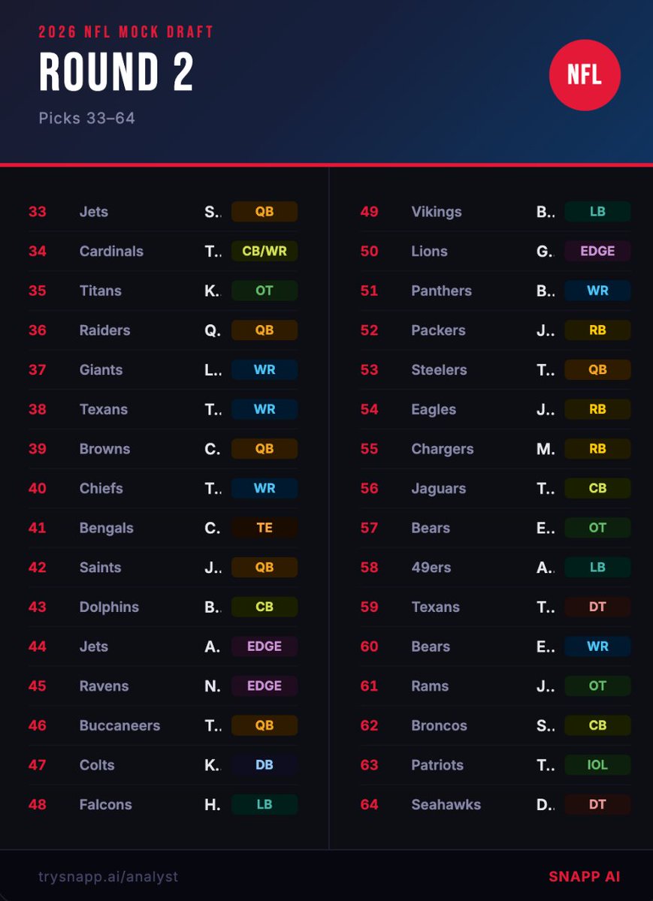Screen dimensions: 653x901
Task: Click the Broncos team name
Action: 439,725
